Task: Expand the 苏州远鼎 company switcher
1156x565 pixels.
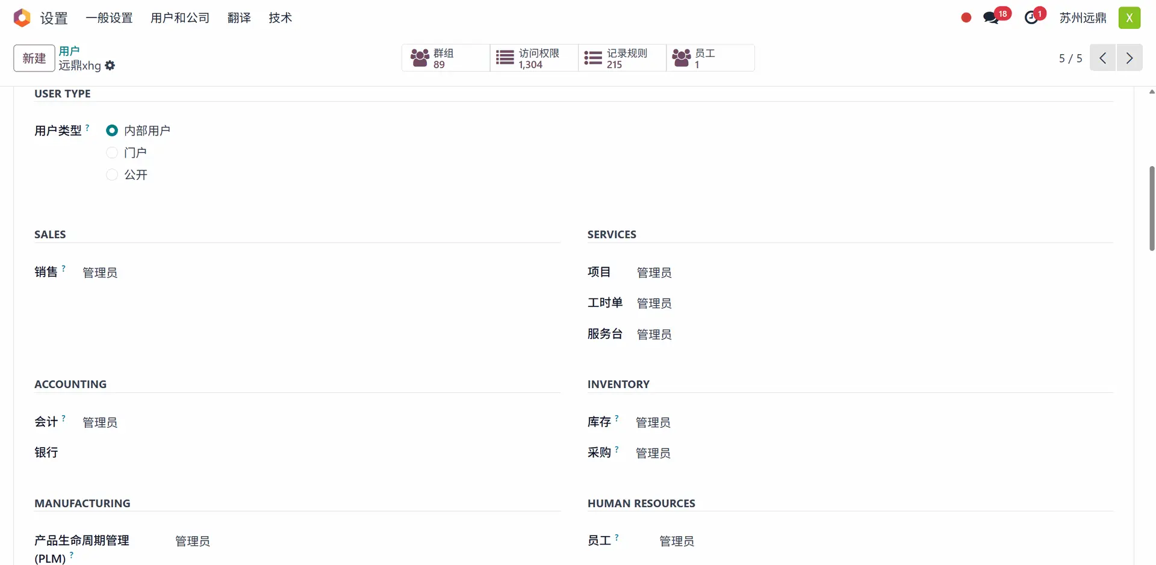Action: (x=1083, y=18)
